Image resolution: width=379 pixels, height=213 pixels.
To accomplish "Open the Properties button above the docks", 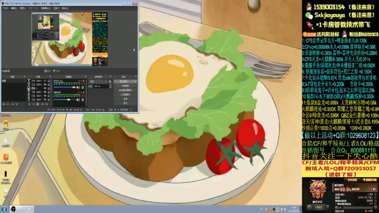I will tap(47, 71).
